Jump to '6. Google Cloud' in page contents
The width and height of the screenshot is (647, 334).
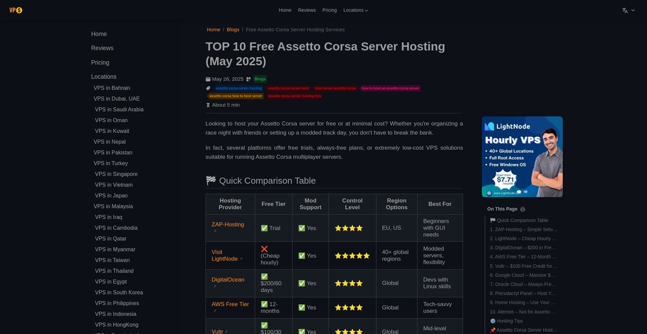[524, 275]
